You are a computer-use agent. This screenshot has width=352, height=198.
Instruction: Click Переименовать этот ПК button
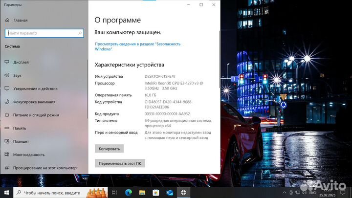coord(120,163)
